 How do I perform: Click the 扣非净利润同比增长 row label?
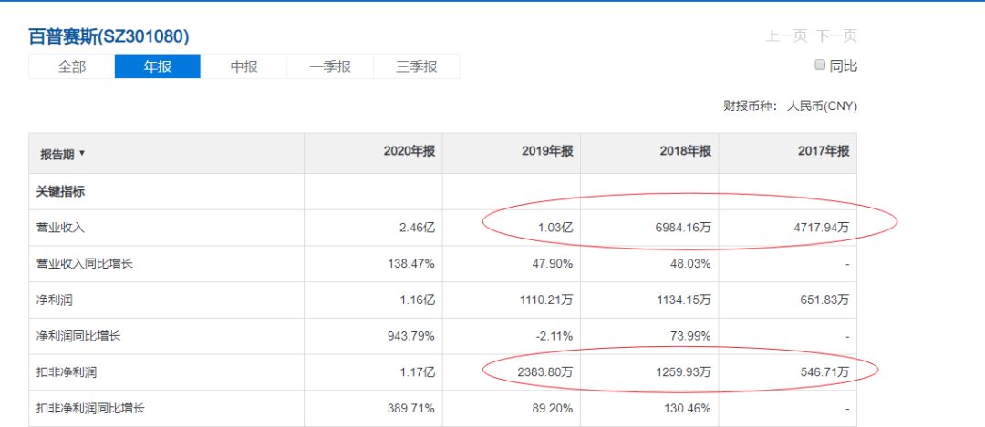pyautogui.click(x=91, y=409)
